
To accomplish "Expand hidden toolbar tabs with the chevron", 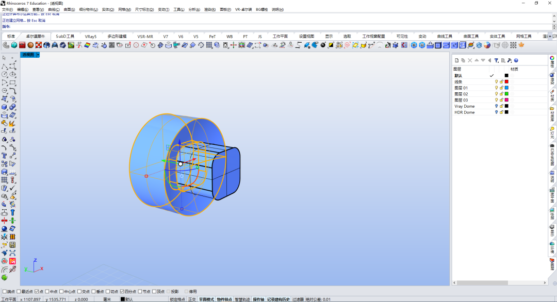I will click(550, 36).
